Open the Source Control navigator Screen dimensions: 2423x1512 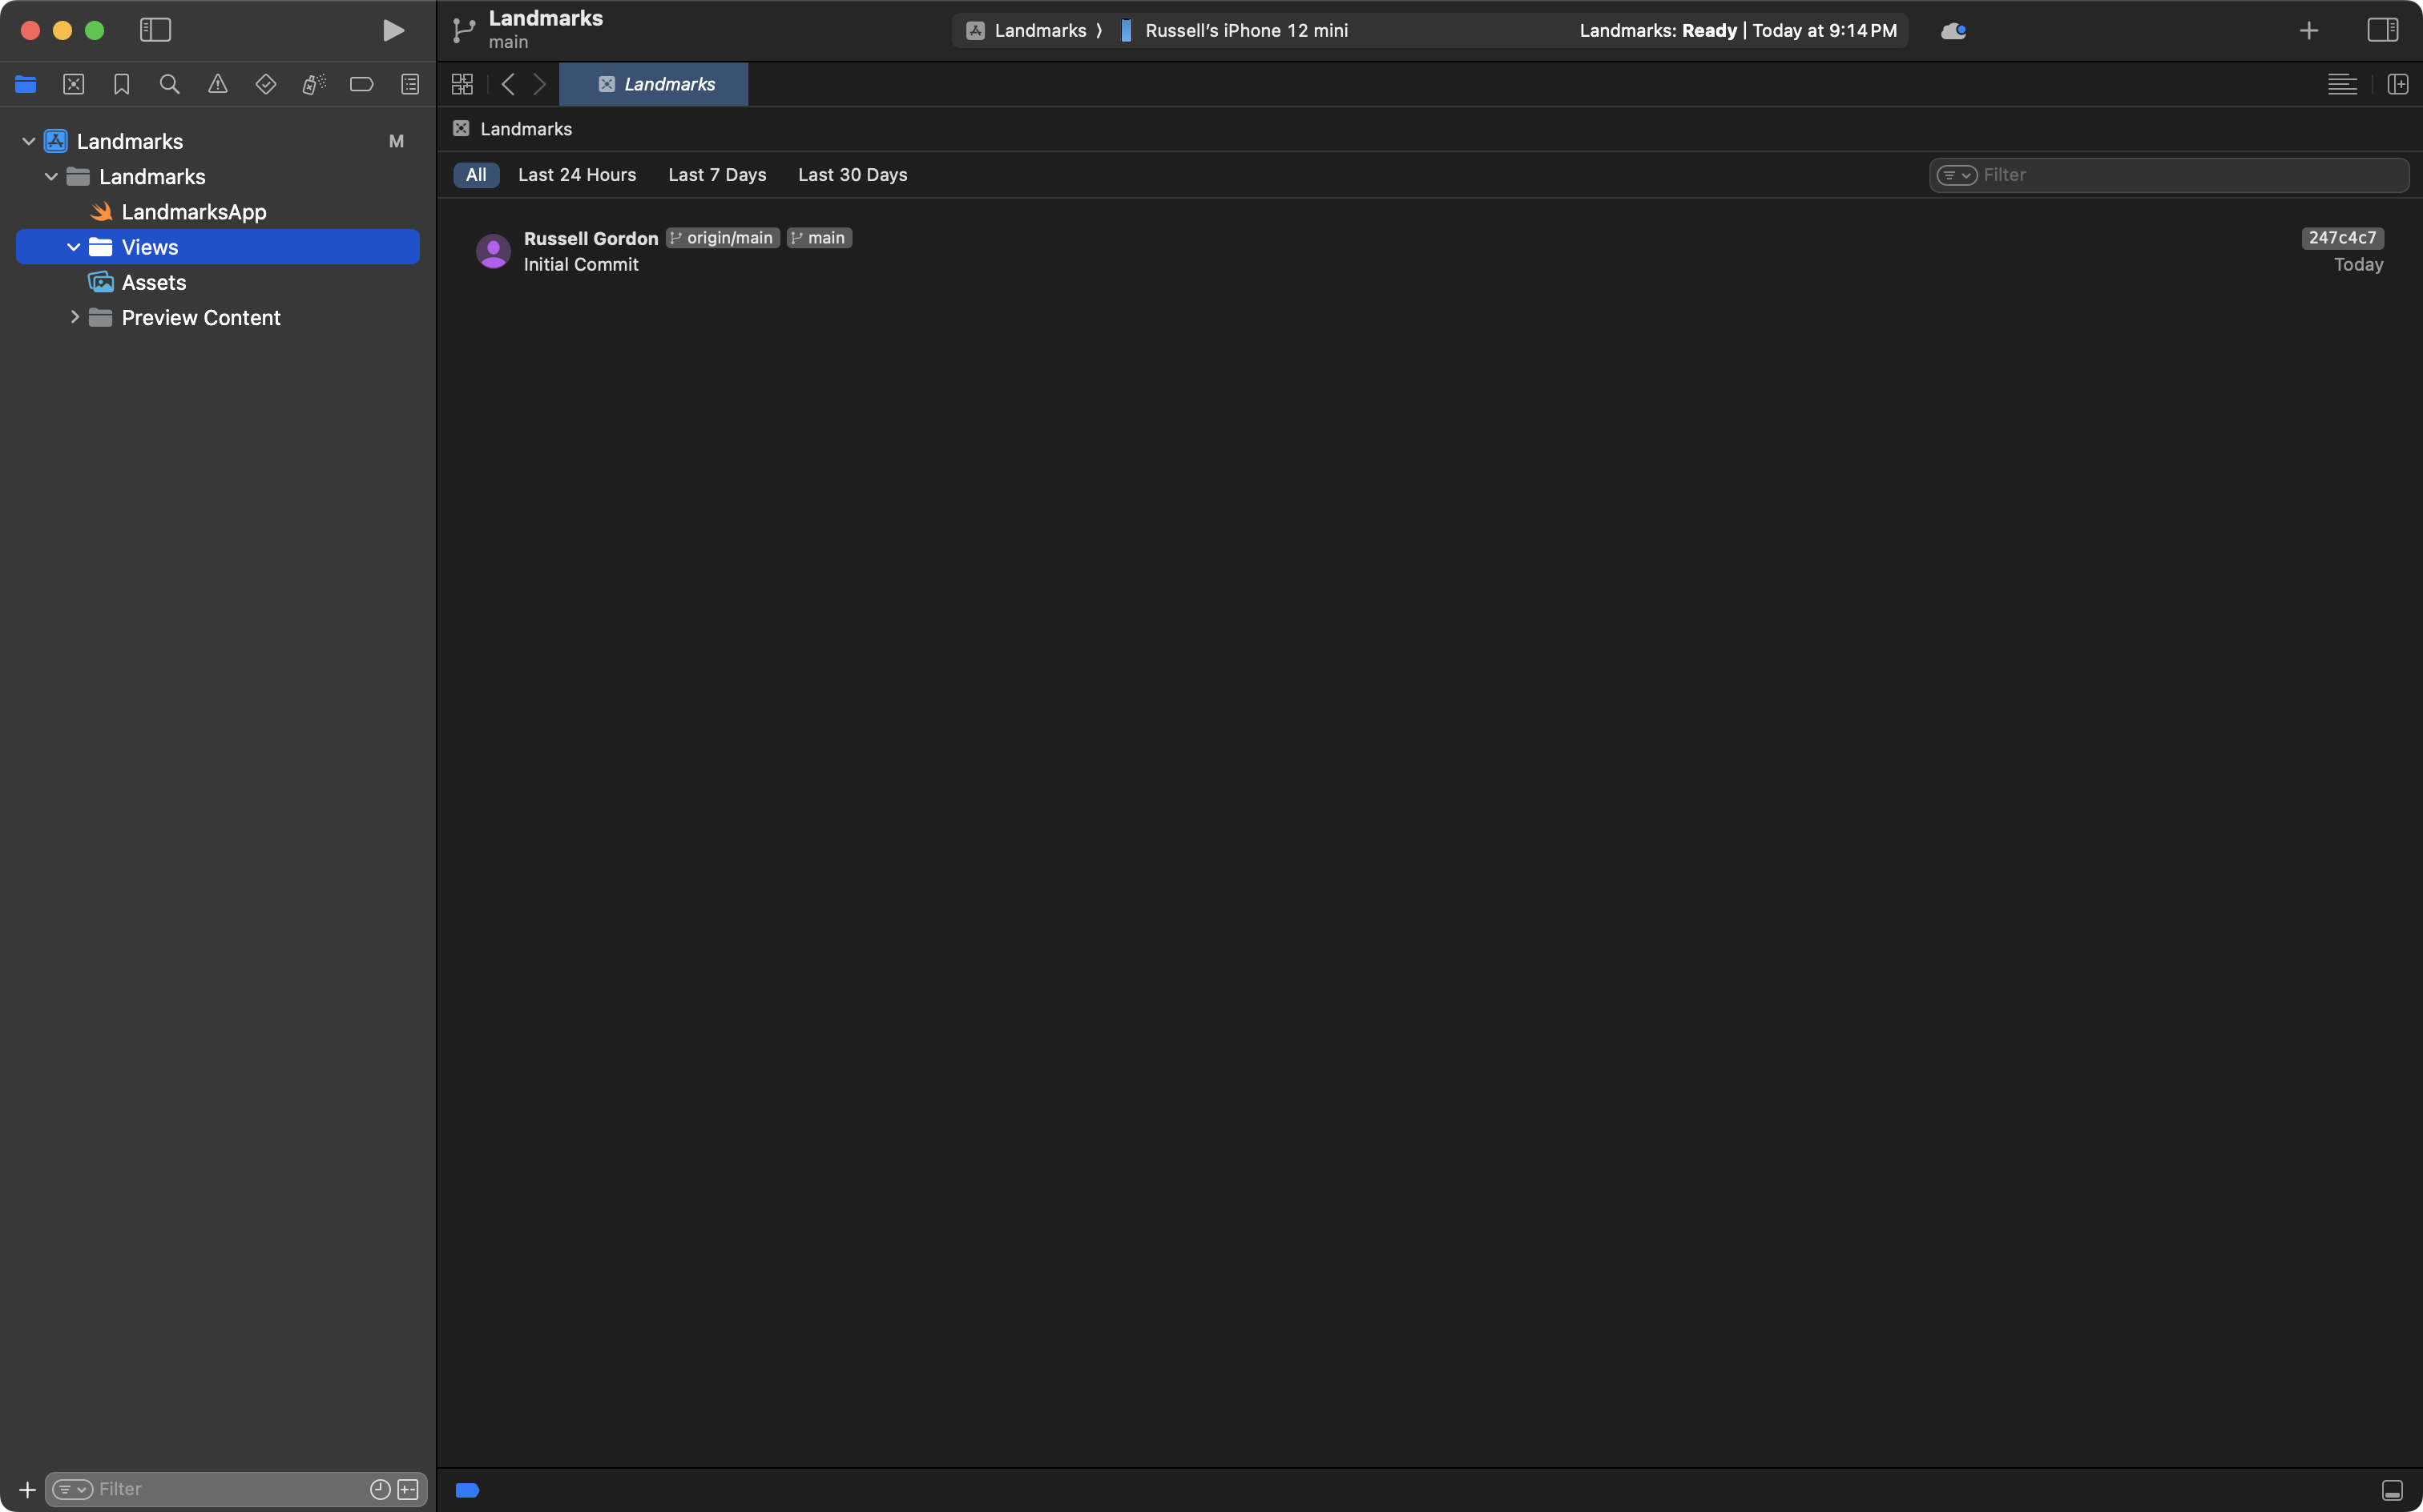pos(74,84)
